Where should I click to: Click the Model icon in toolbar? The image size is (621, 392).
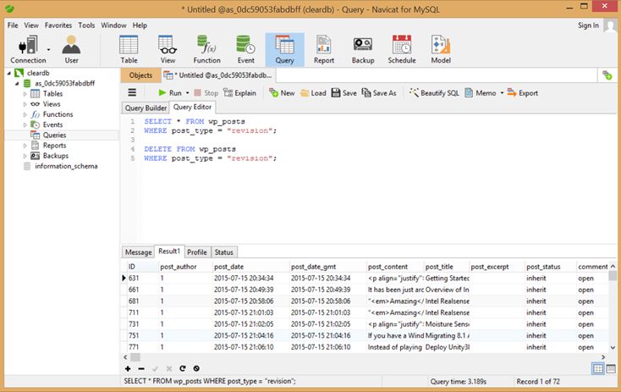pyautogui.click(x=441, y=49)
